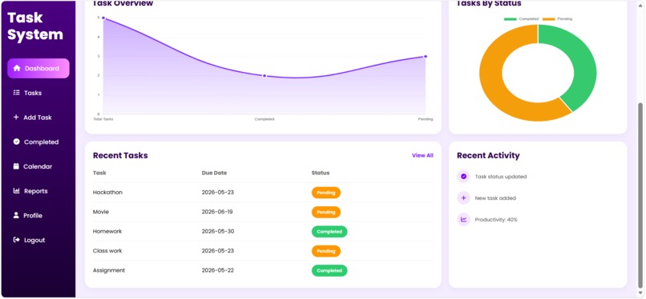Click the Pending badge for Hackathon
This screenshot has height=299, width=646.
coord(326,193)
